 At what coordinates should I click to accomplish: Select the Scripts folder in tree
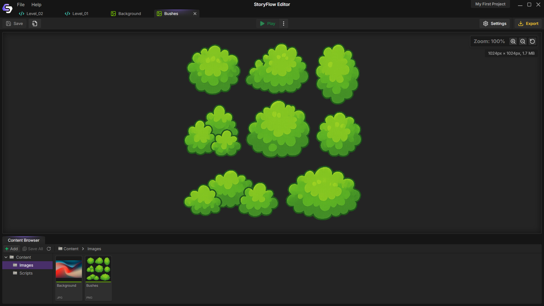26,273
